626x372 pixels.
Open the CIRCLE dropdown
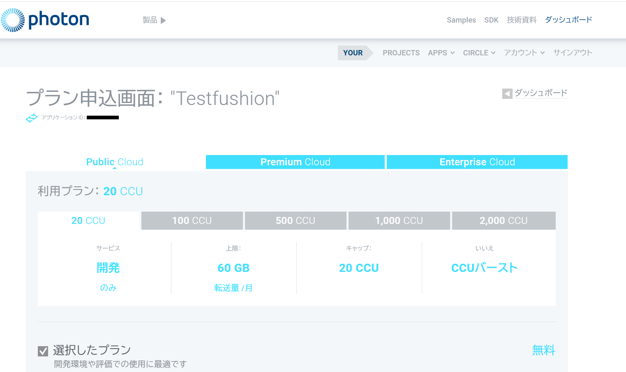tap(479, 53)
